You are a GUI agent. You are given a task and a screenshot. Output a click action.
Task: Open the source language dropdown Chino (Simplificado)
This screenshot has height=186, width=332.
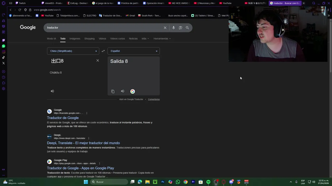pos(73,51)
